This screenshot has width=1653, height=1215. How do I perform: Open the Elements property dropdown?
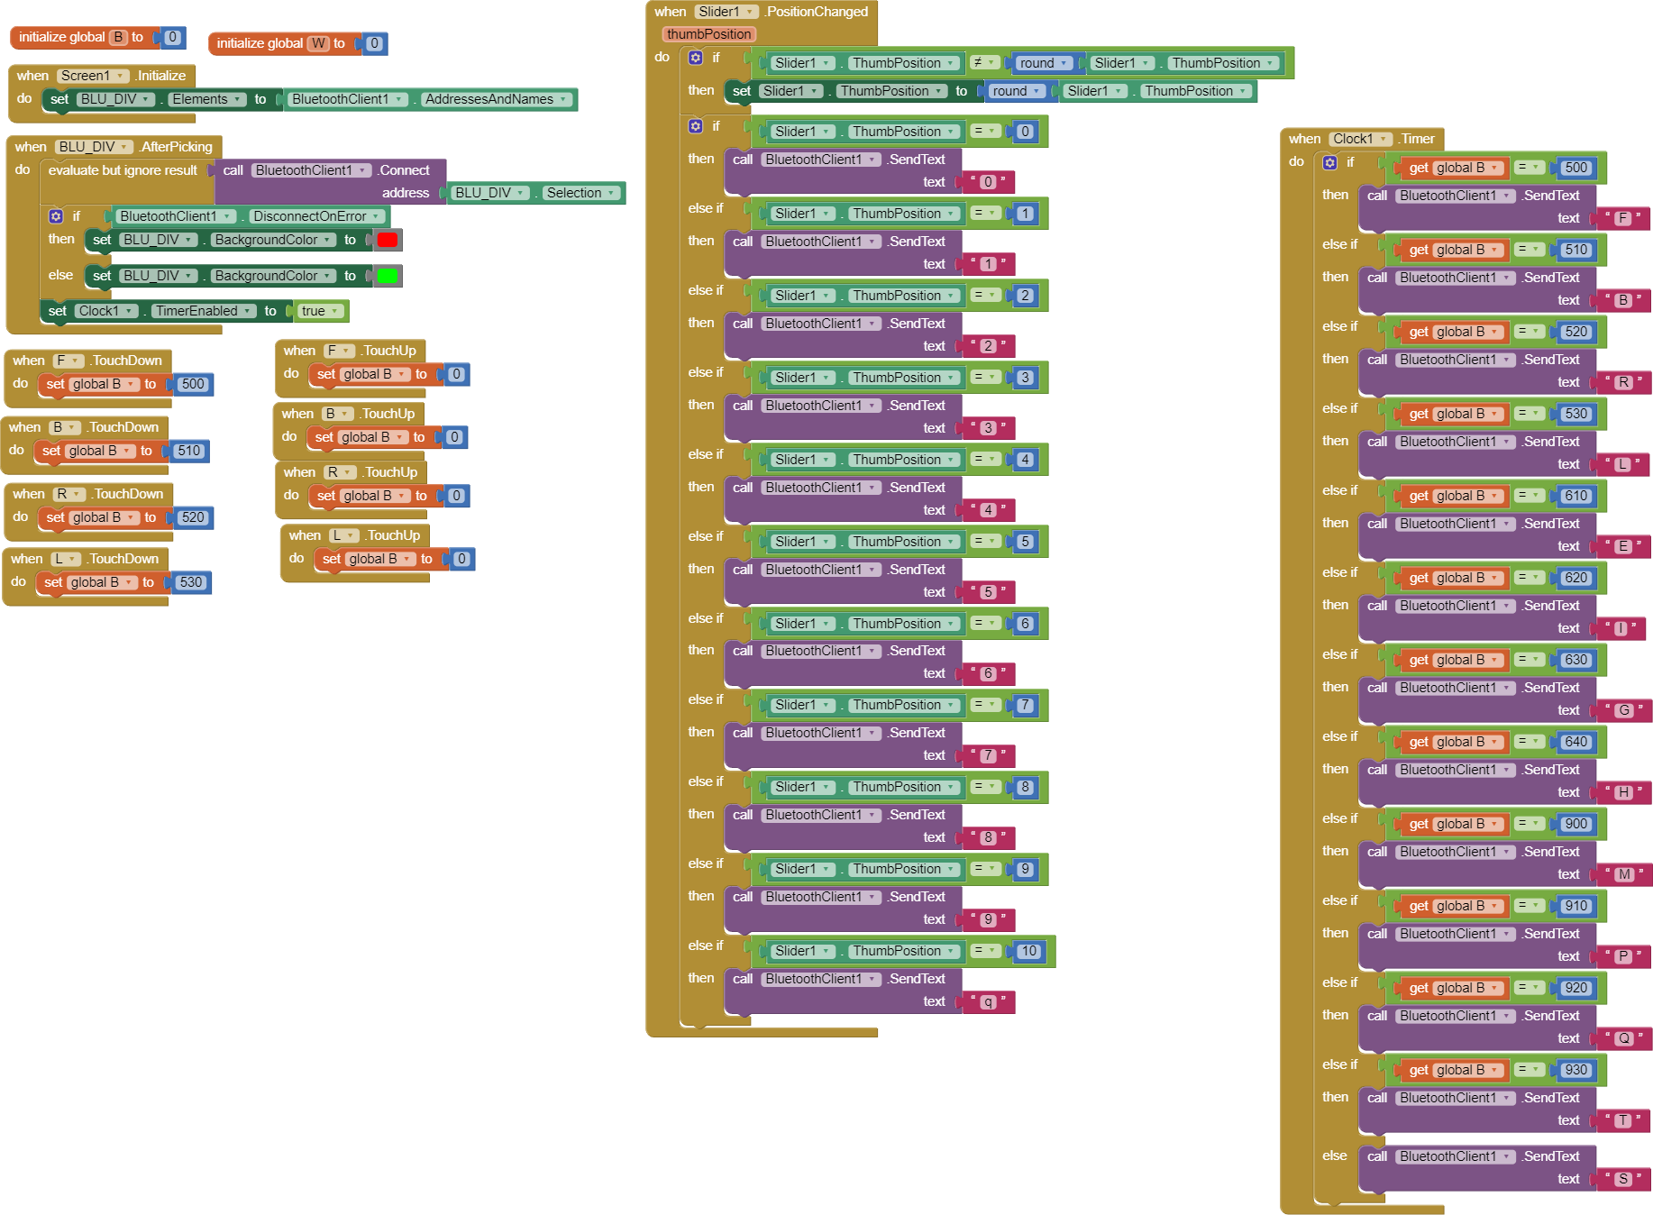[207, 99]
